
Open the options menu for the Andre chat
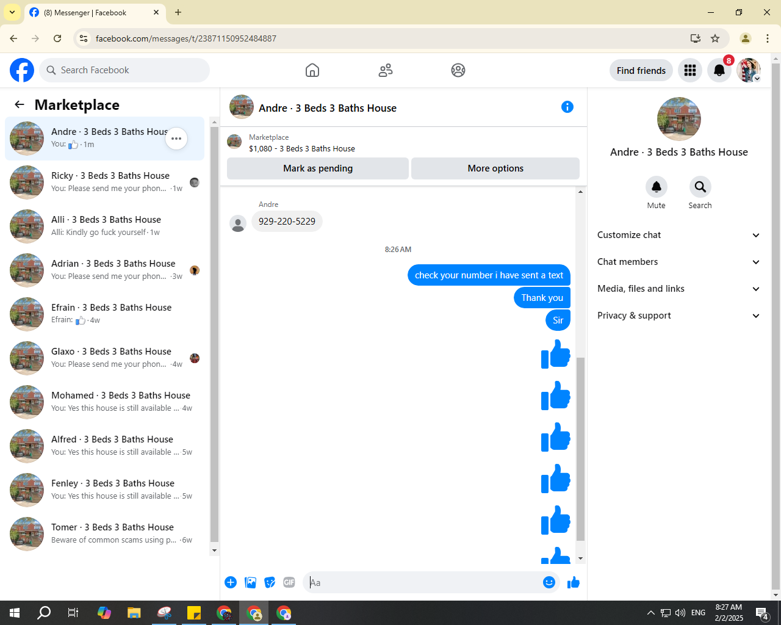coord(176,139)
